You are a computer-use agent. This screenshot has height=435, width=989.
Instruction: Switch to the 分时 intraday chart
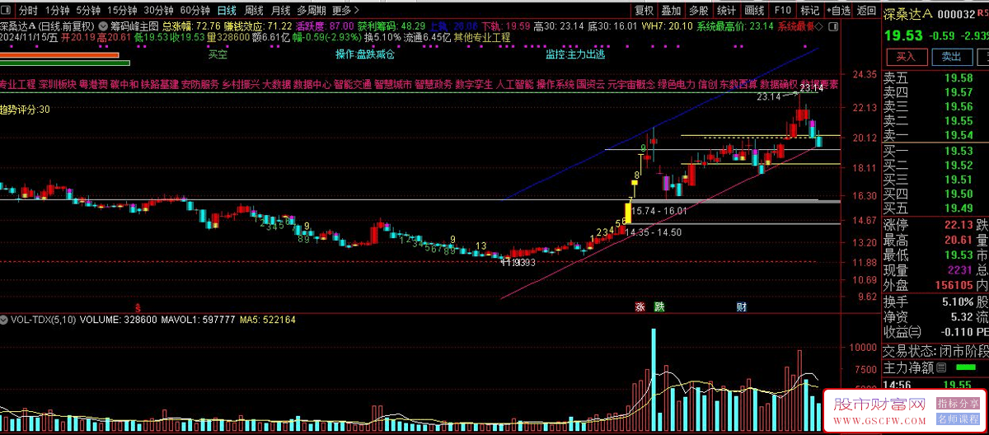(x=28, y=11)
